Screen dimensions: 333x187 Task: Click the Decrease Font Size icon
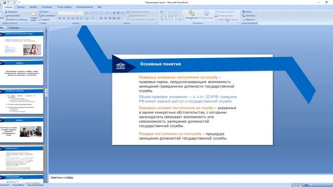[90, 13]
